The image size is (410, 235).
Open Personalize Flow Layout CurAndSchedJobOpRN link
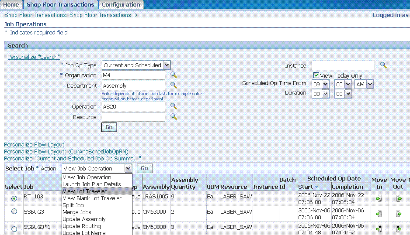pyautogui.click(x=66, y=152)
